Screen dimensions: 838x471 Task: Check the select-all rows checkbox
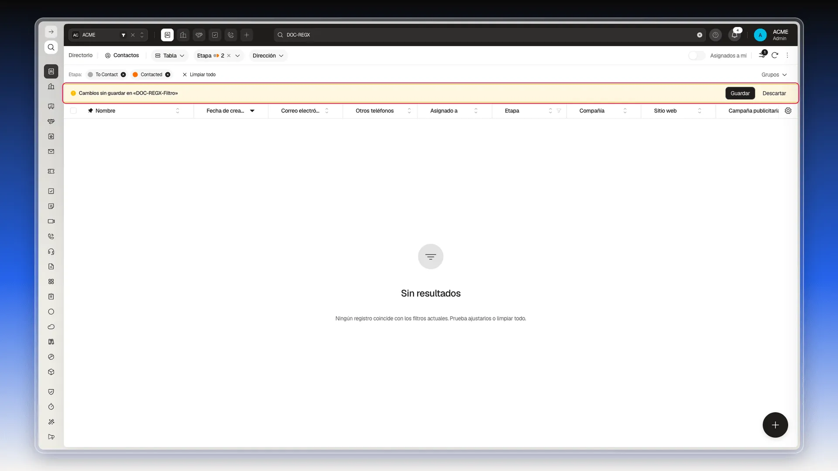(x=73, y=111)
